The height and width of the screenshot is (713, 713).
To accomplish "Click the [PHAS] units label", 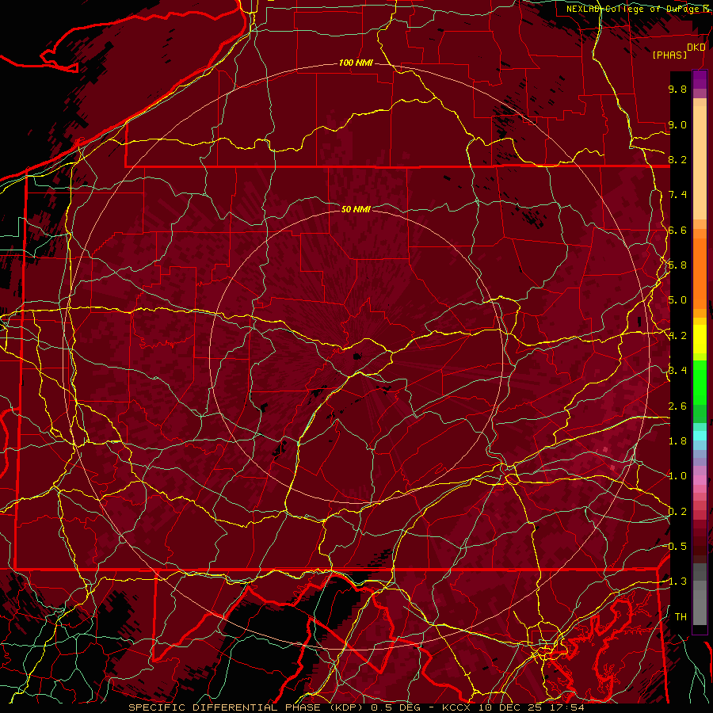I will coord(669,55).
